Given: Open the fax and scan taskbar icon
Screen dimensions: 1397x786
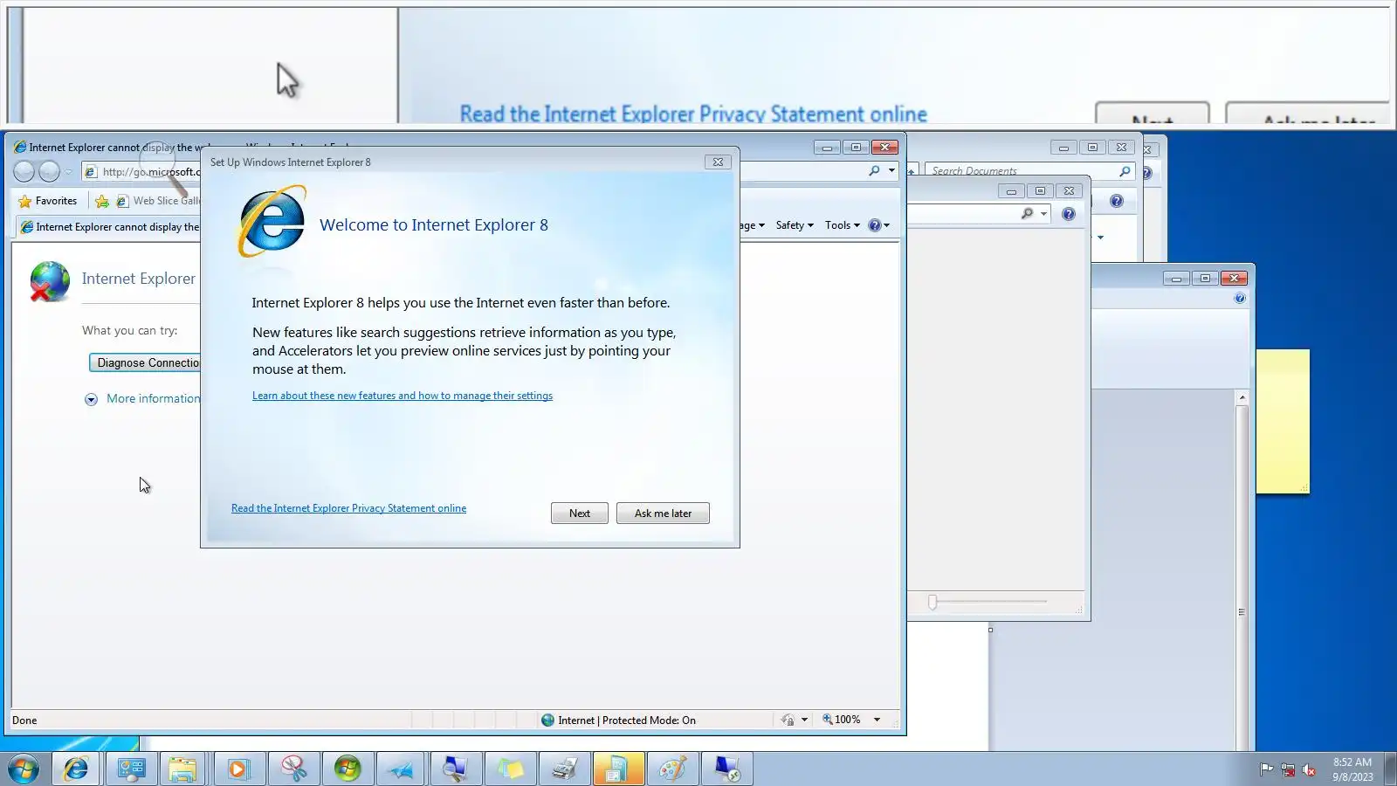Looking at the screenshot, I should pyautogui.click(x=564, y=769).
